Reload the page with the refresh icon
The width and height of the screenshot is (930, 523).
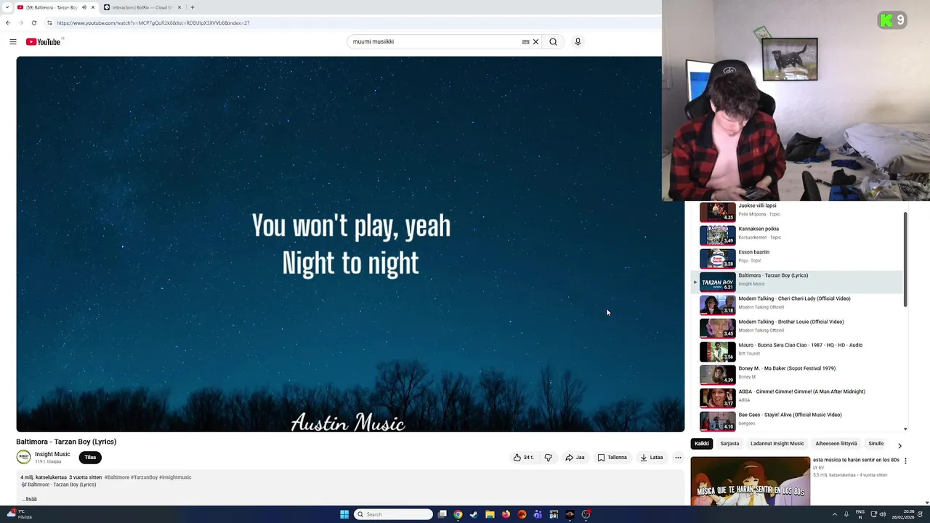coord(33,23)
